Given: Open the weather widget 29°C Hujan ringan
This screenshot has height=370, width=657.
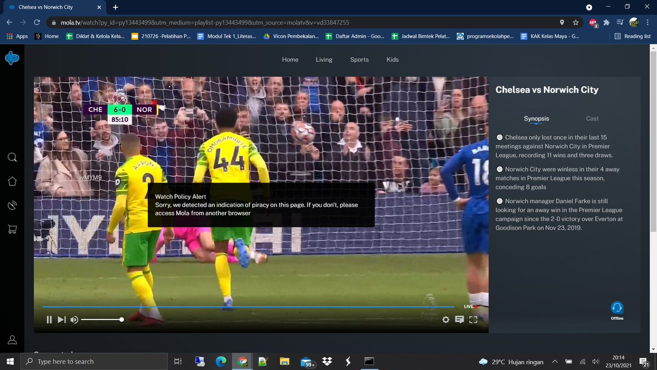Looking at the screenshot, I should pyautogui.click(x=511, y=362).
